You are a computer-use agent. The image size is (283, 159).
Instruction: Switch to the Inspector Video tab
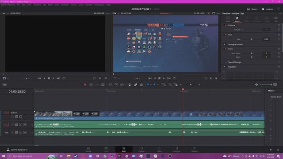click(x=228, y=19)
